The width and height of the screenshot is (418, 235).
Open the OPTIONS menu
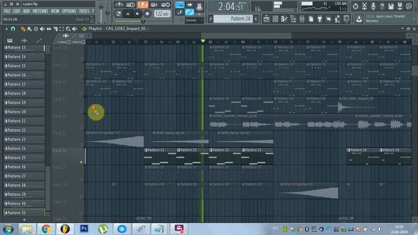pos(69,11)
